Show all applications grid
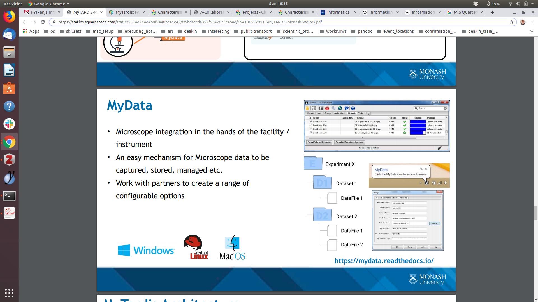 point(9,293)
